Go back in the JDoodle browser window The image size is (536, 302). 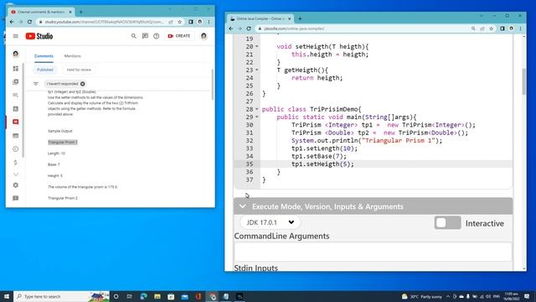(x=231, y=29)
